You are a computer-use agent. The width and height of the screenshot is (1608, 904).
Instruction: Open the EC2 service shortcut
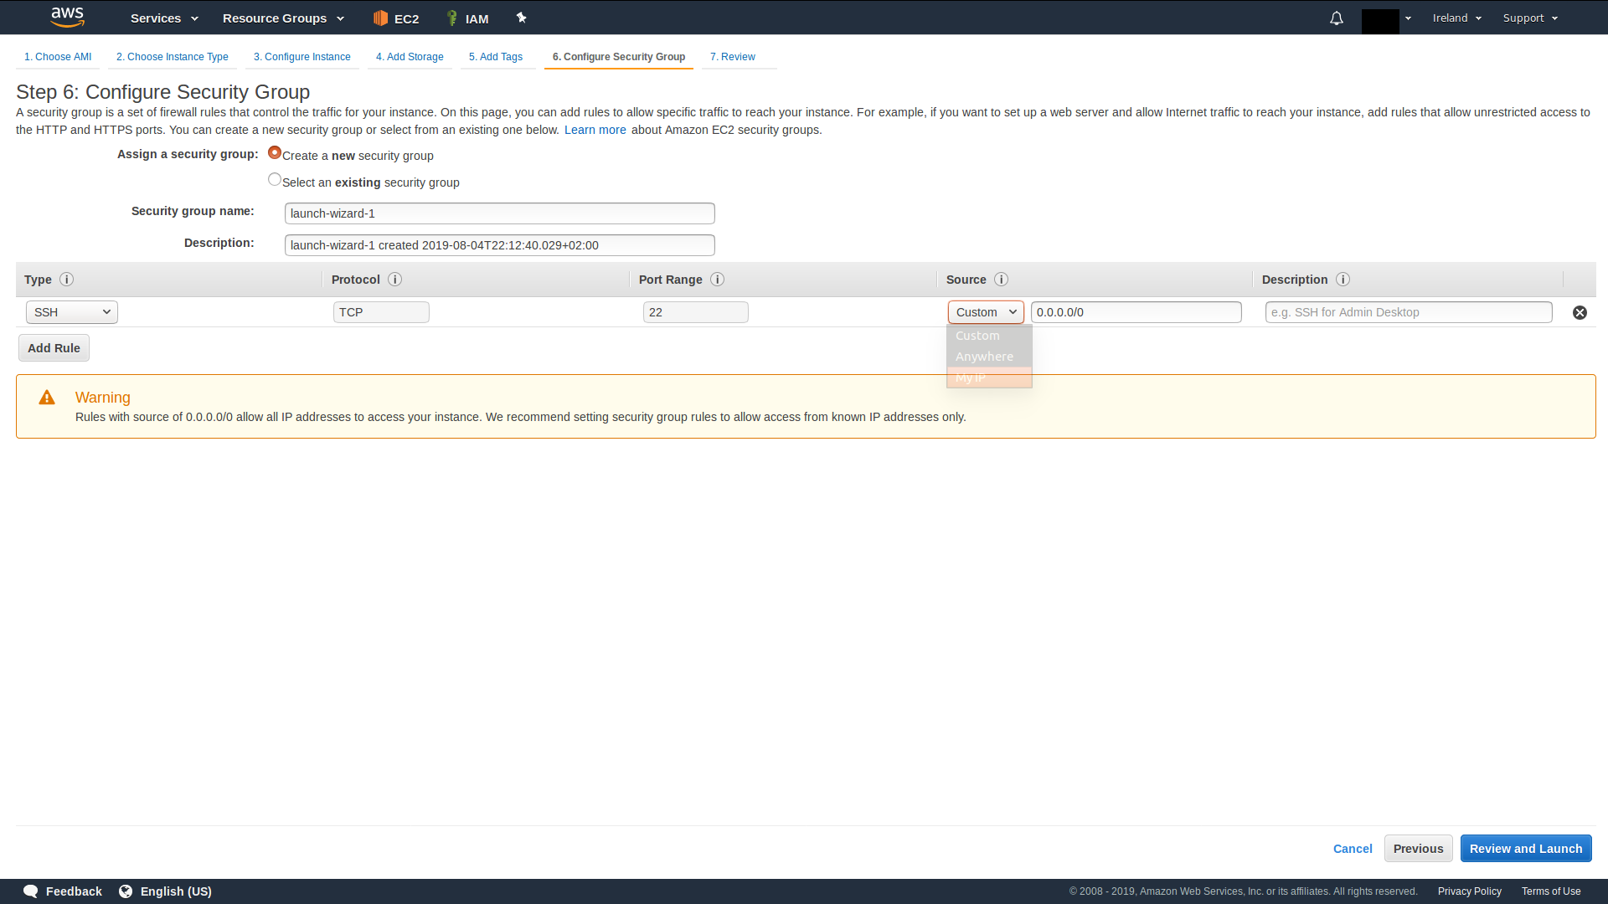click(396, 18)
